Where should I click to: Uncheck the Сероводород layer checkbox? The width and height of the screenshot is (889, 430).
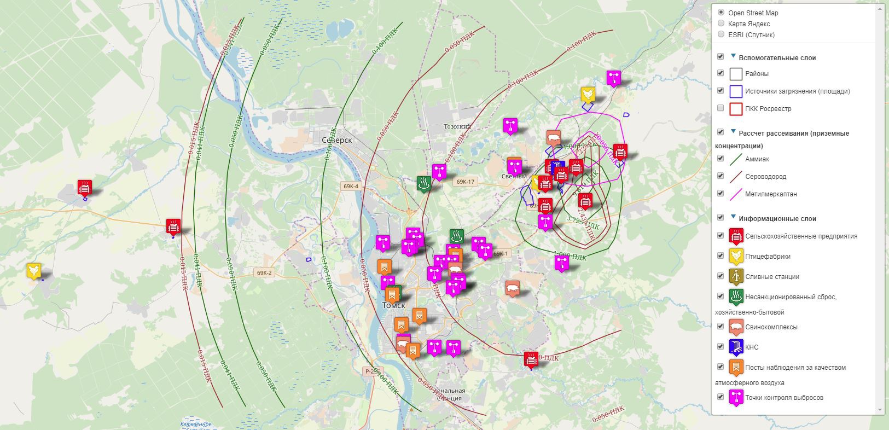pyautogui.click(x=721, y=176)
